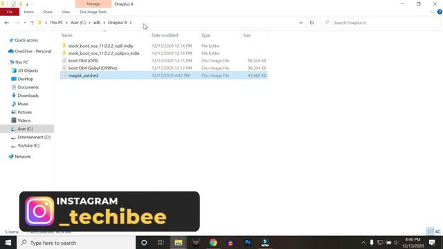Click the Search Oneplus 8 box
The height and width of the screenshot is (249, 443).
coord(380,23)
